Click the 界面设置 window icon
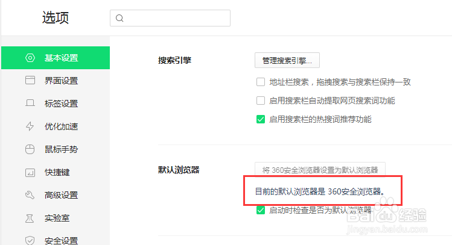 [x=30, y=80]
